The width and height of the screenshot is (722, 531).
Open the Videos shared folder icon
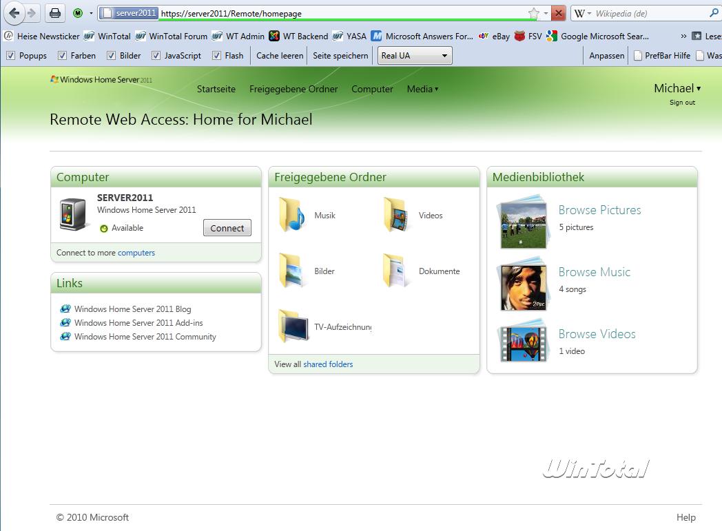pos(396,215)
